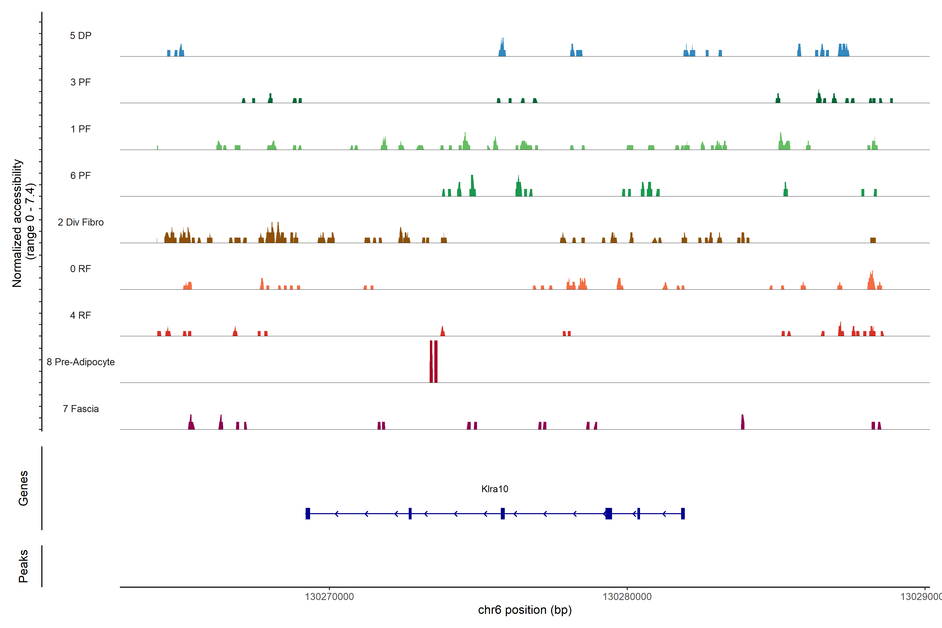
Task: Click the 130280000 axis tick label
Action: (x=627, y=597)
